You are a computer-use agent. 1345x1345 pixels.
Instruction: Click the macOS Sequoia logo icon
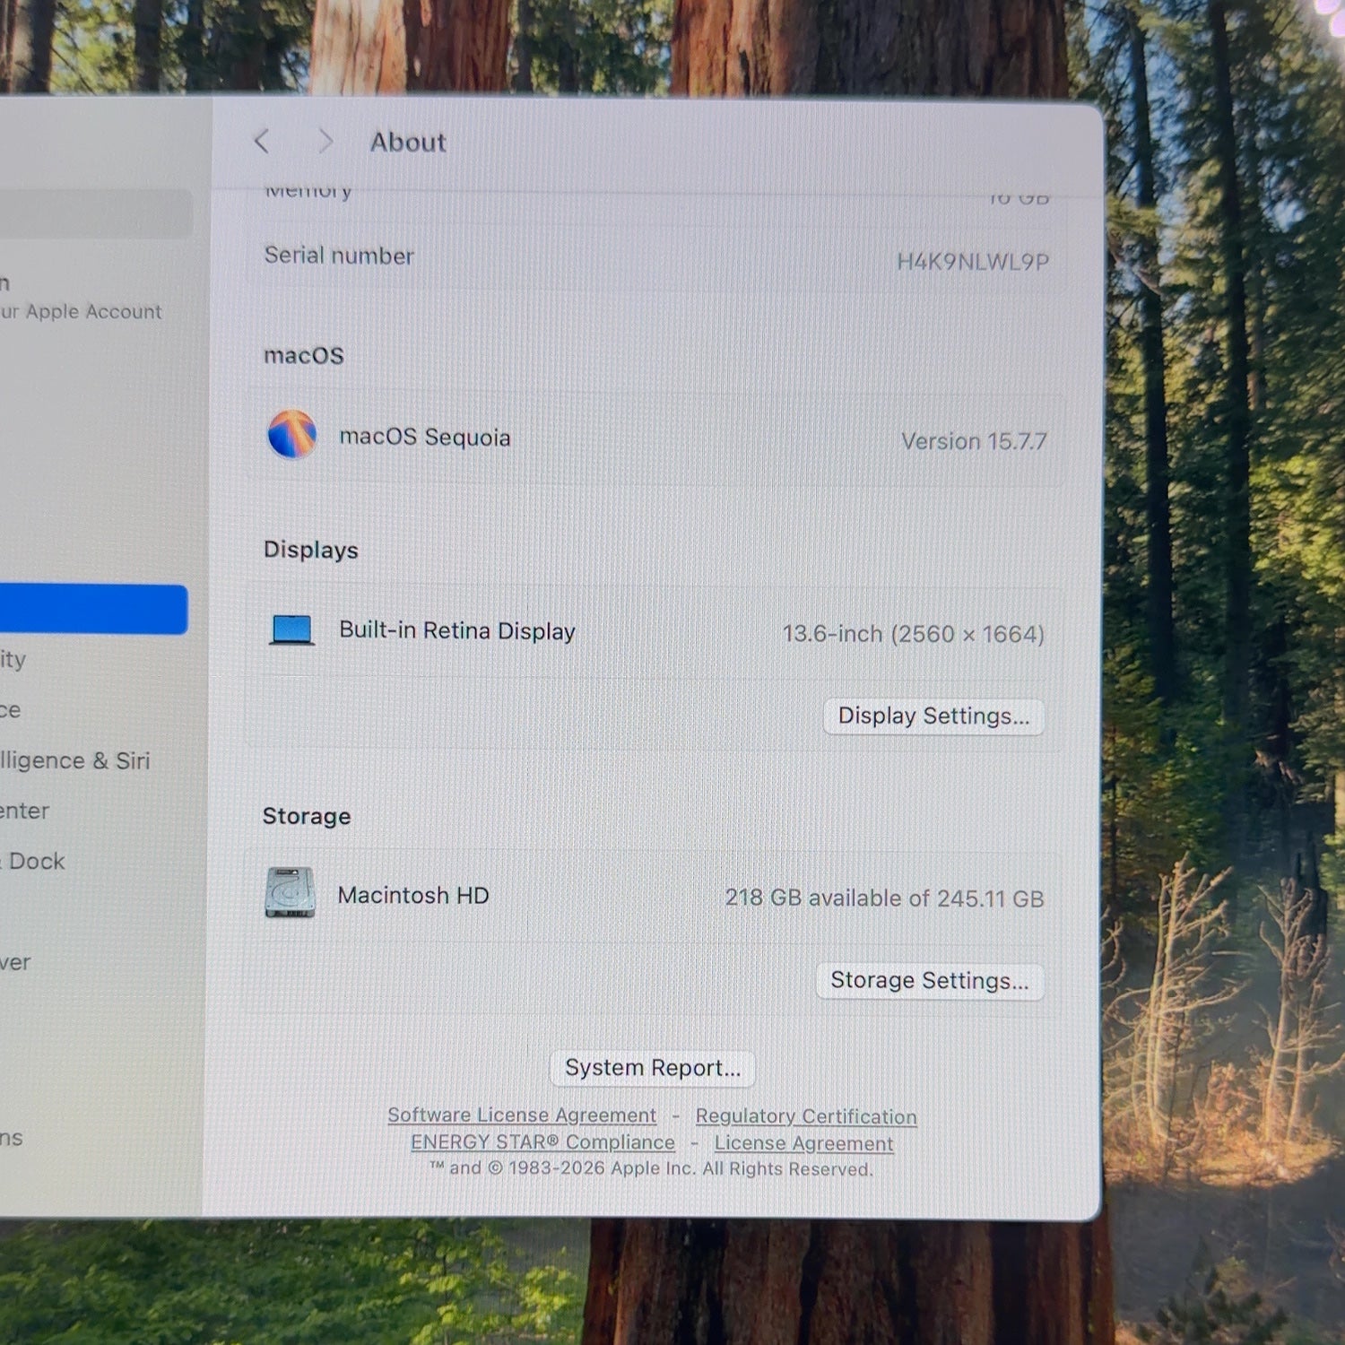[x=292, y=434]
